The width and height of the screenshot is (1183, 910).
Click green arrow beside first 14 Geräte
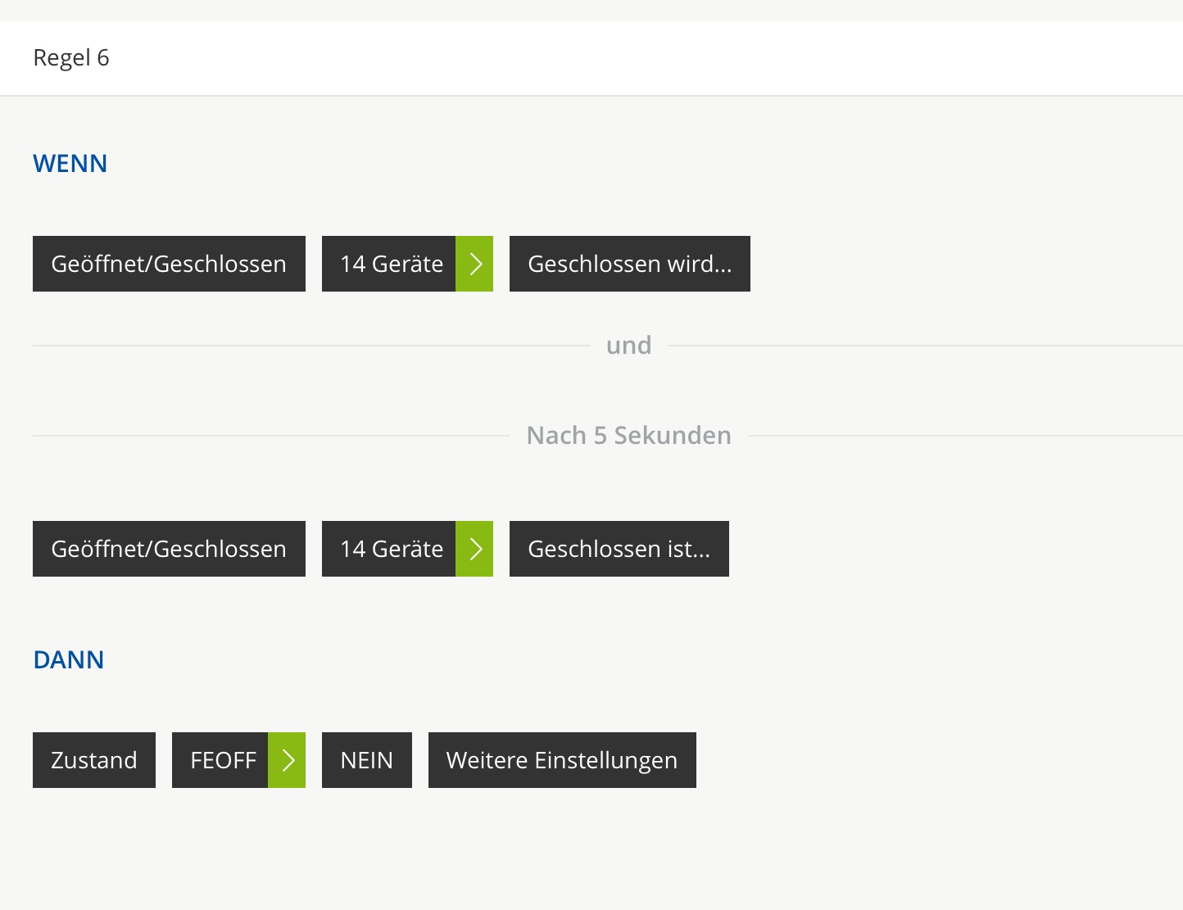pos(474,264)
